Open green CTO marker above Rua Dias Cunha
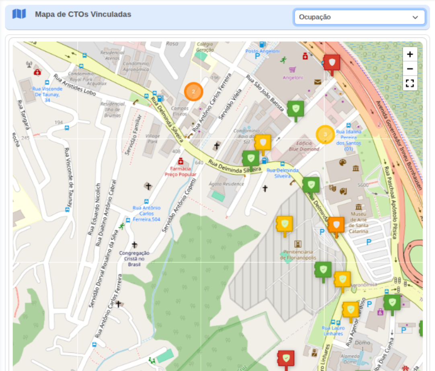Screen dimensions: 435x371 click(392, 303)
